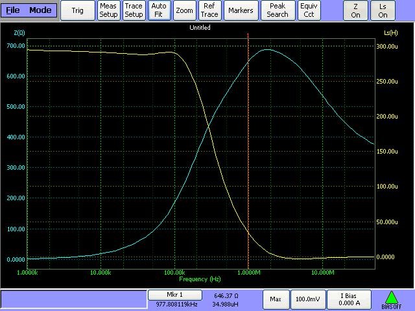
Task: Click the Untitled plot title
Action: click(x=200, y=27)
